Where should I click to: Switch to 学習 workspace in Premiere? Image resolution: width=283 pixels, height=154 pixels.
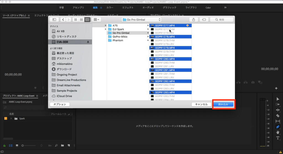tap(62, 7)
